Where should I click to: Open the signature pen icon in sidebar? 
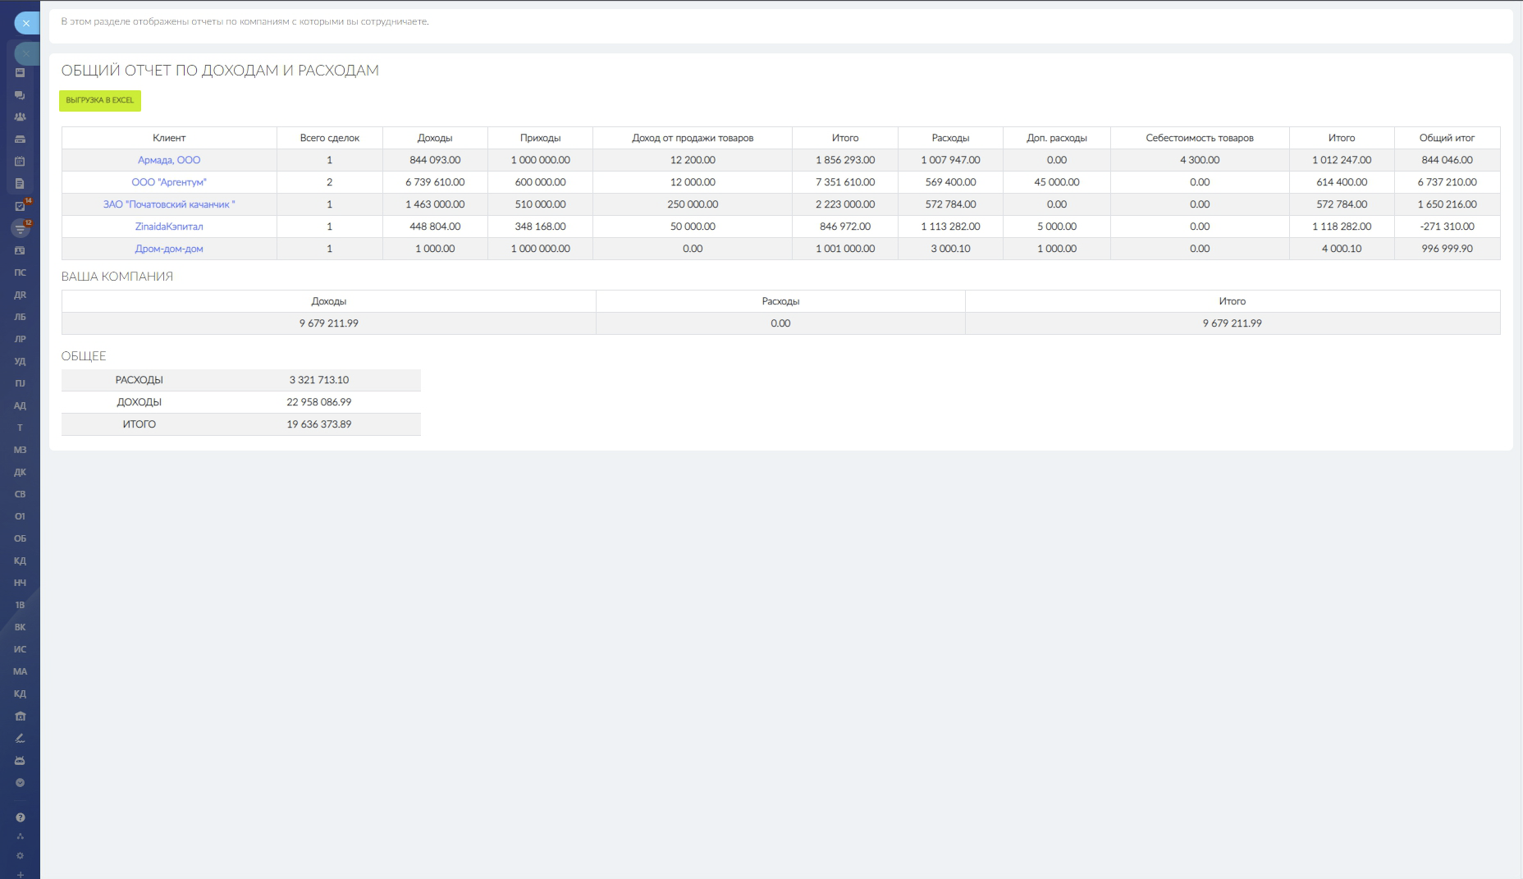20,738
